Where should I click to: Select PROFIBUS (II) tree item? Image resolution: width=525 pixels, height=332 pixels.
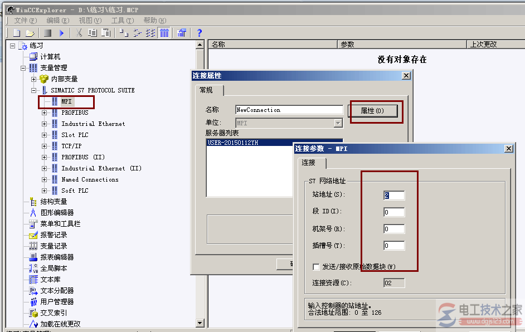coord(83,157)
